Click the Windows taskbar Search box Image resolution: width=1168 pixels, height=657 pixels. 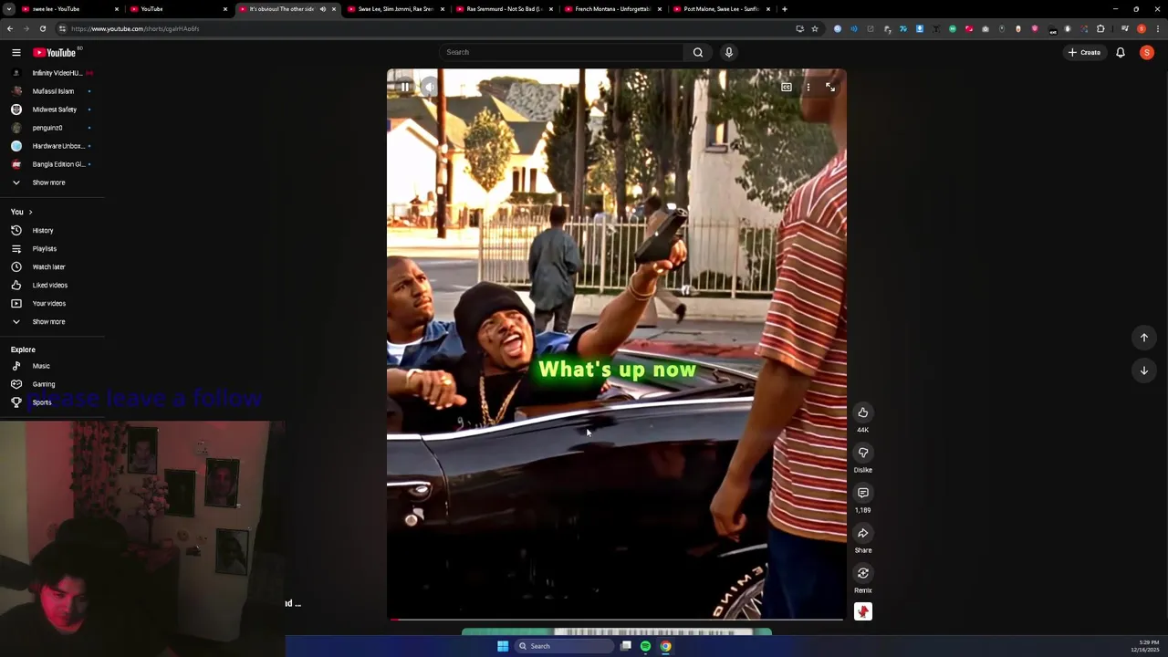[564, 646]
